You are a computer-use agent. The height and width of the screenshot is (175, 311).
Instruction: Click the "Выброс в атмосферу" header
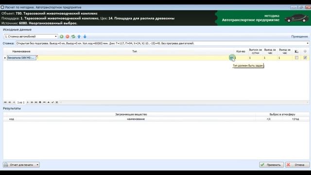(282, 115)
